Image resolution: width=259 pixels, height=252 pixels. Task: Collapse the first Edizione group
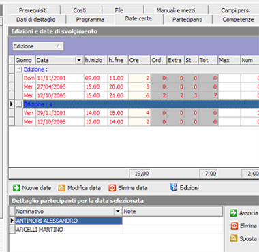[x=19, y=69]
